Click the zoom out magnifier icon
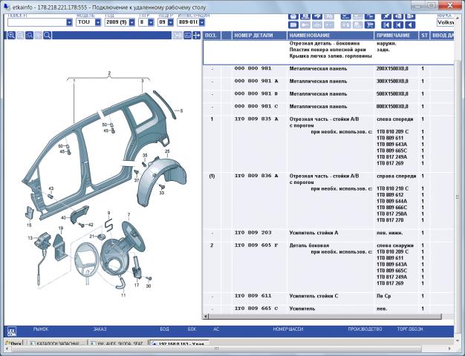Image resolution: width=465 pixels, height=356 pixels. (x=20, y=35)
